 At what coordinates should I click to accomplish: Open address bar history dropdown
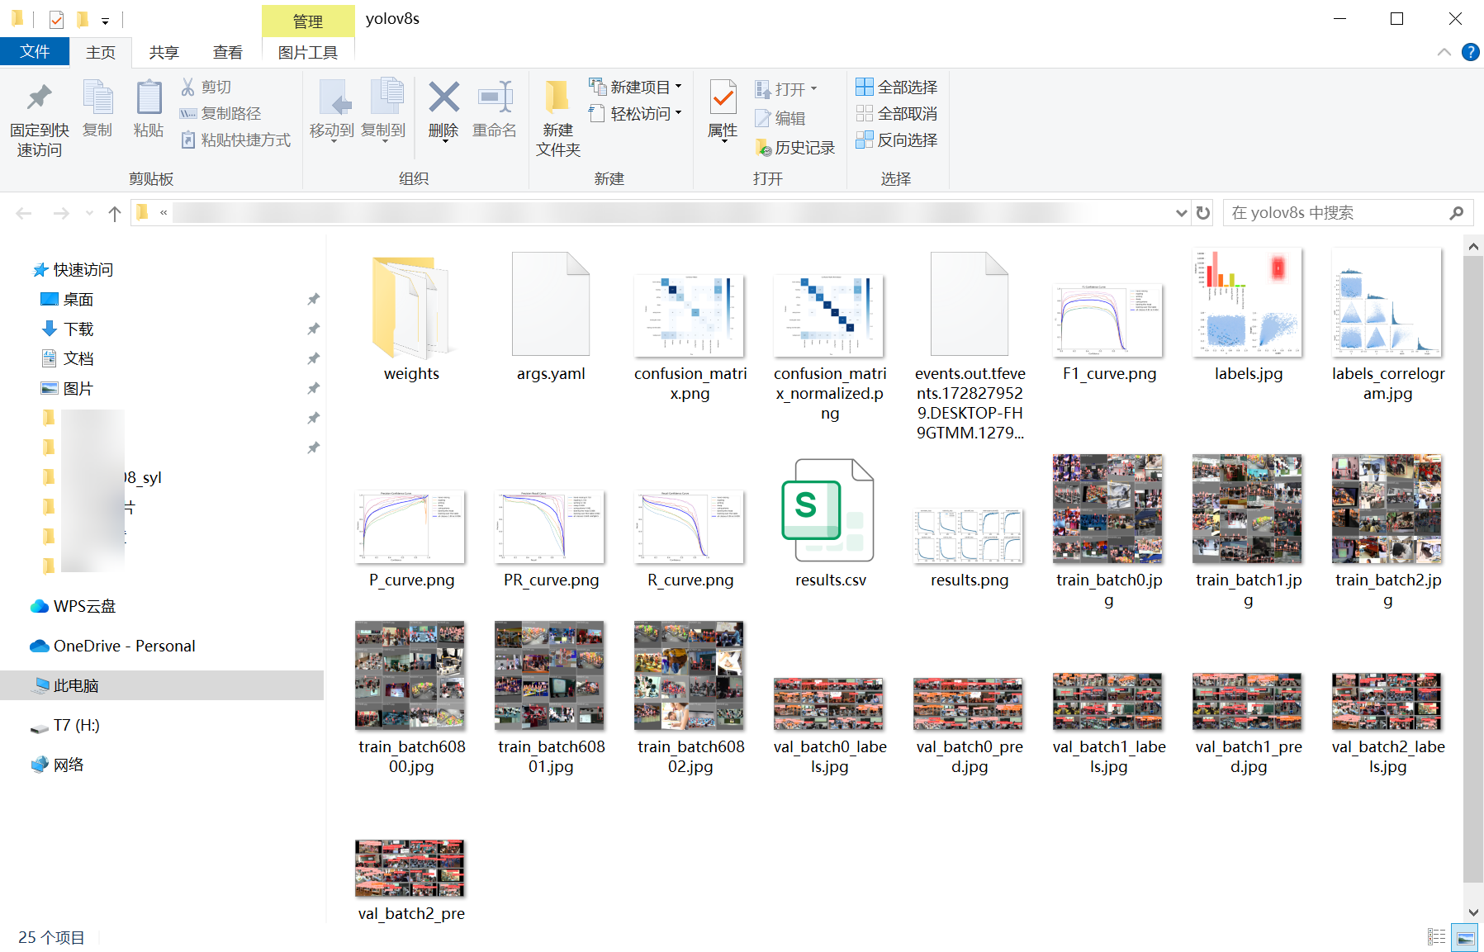[1181, 213]
